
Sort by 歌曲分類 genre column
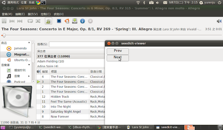(x=97, y=71)
